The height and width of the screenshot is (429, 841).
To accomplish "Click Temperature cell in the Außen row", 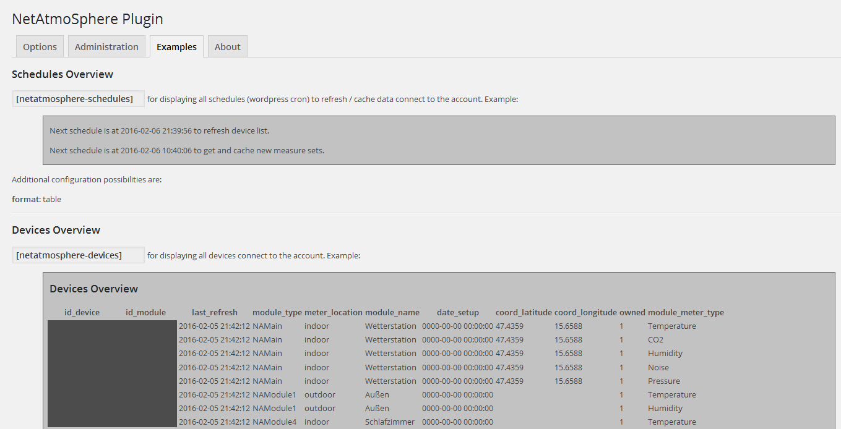I will pyautogui.click(x=672, y=394).
